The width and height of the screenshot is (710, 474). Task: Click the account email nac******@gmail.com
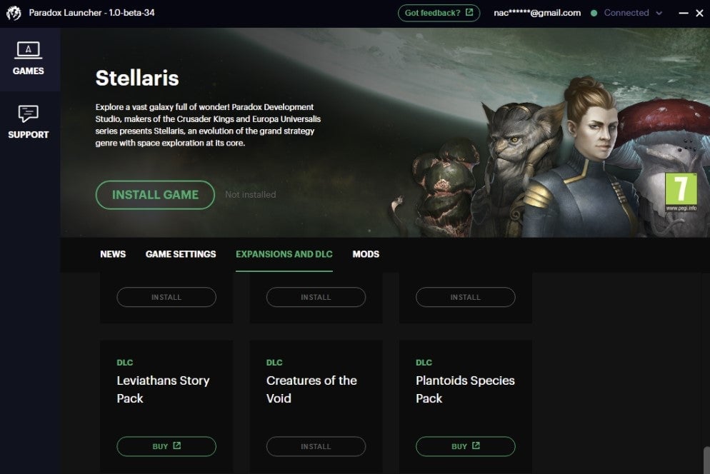coord(537,13)
